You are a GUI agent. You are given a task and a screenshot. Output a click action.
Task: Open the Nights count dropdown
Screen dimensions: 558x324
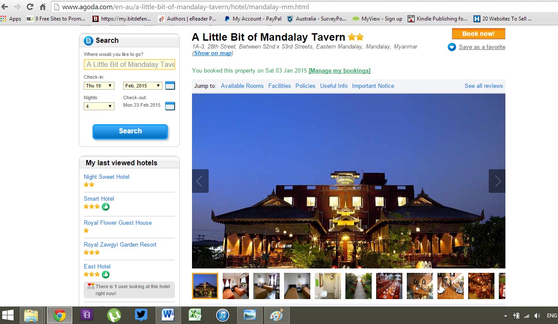coord(99,106)
